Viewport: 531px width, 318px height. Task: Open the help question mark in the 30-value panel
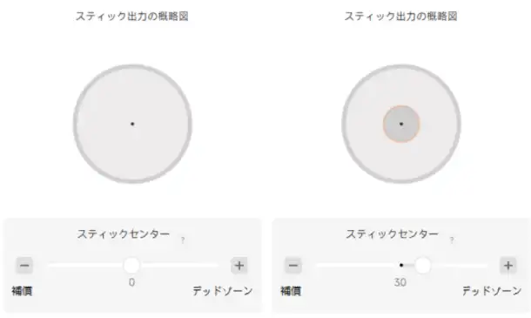coord(452,240)
